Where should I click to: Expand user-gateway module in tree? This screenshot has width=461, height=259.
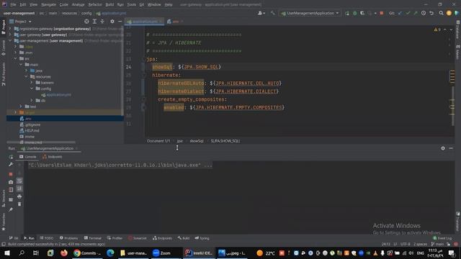(x=9, y=35)
